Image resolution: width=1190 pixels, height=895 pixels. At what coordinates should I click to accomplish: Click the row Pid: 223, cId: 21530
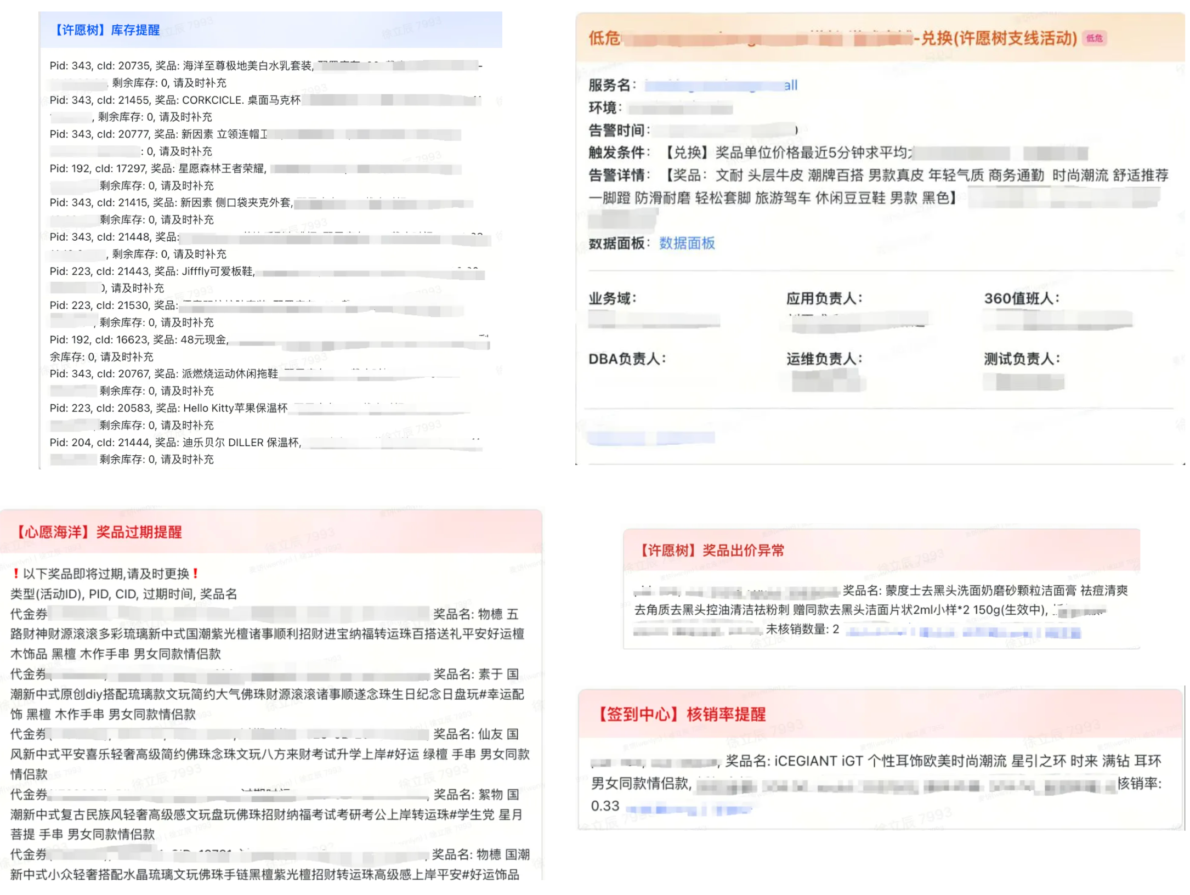(257, 313)
